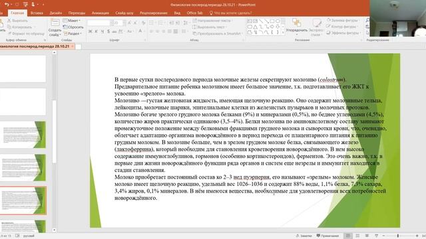This screenshot has width=426, height=239.
Task: Toggle Center text alignment
Action: click(157, 31)
